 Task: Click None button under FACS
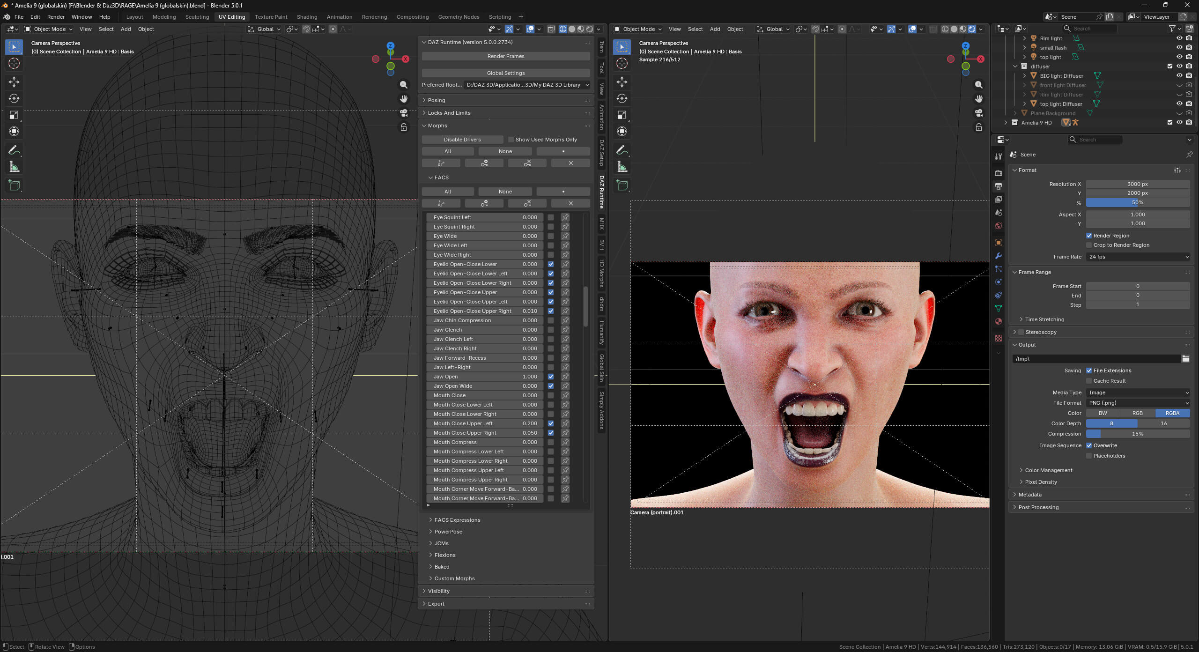click(505, 192)
